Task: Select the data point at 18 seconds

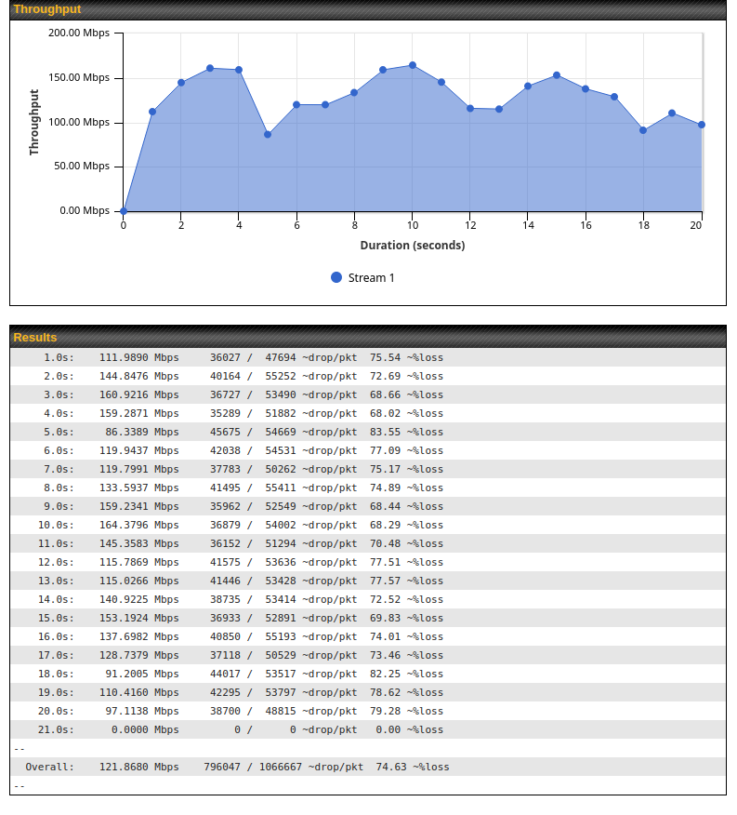Action: pos(643,130)
